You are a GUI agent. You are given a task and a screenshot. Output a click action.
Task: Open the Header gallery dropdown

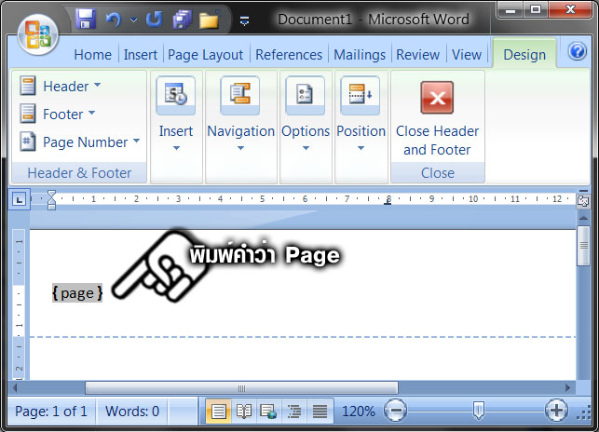click(x=61, y=86)
